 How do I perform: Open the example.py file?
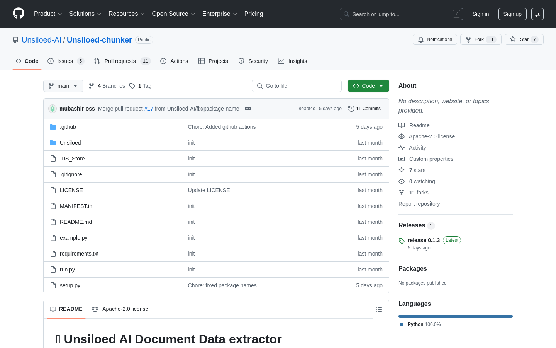point(74,238)
